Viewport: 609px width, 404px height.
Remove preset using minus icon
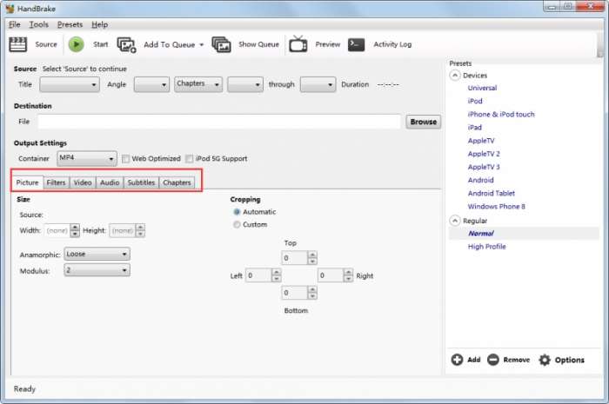point(493,360)
